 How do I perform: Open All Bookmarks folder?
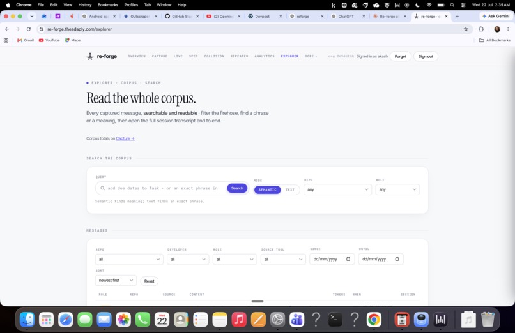point(495,40)
